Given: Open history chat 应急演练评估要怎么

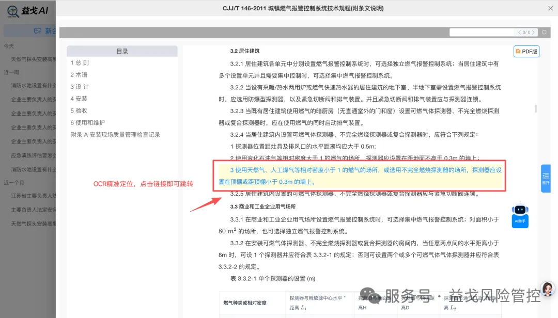Looking at the screenshot, I should point(33,155).
